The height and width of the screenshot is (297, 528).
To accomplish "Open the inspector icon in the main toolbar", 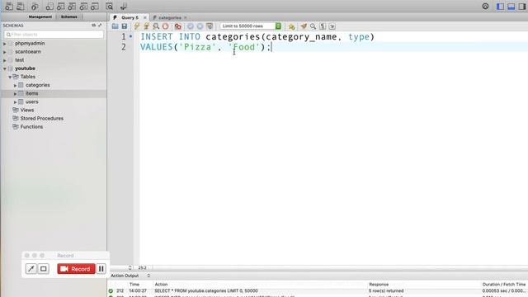I will [35, 6].
